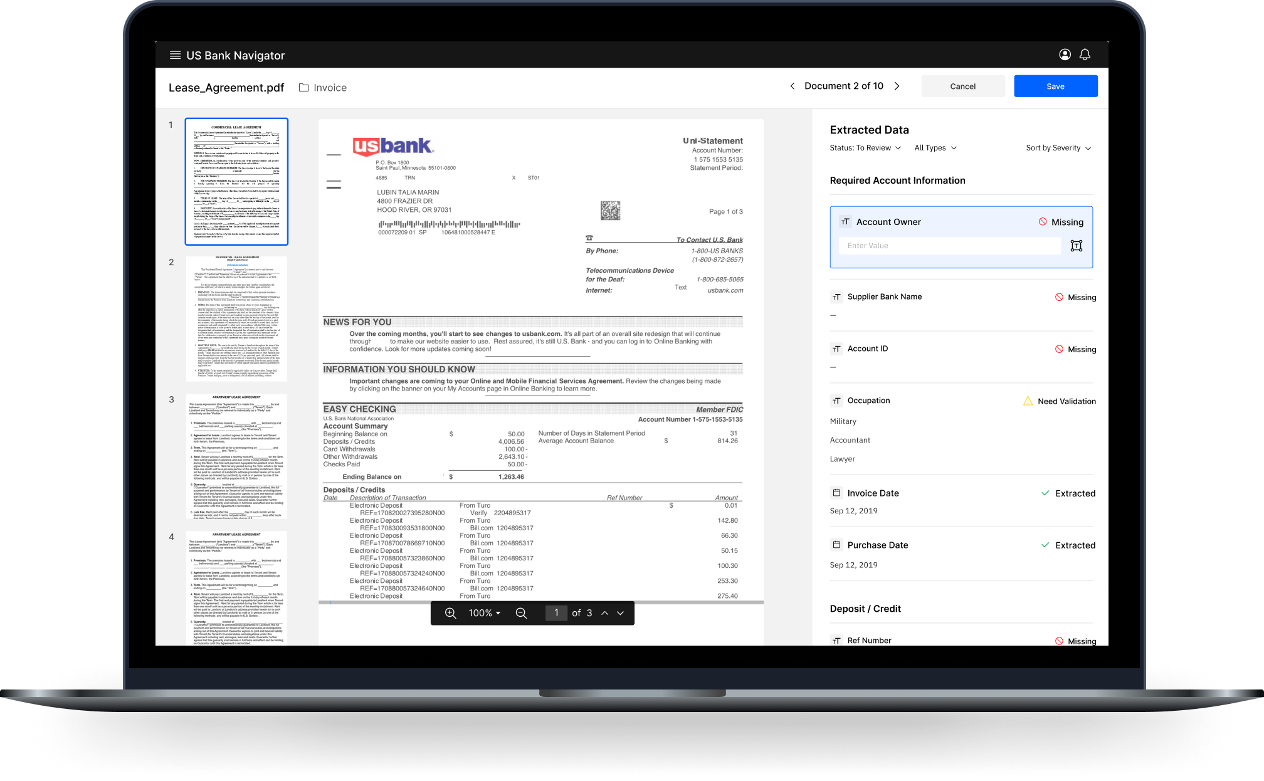Screen dimensions: 1264x781
Task: Select the Lawyer occupation value
Action: [x=843, y=459]
